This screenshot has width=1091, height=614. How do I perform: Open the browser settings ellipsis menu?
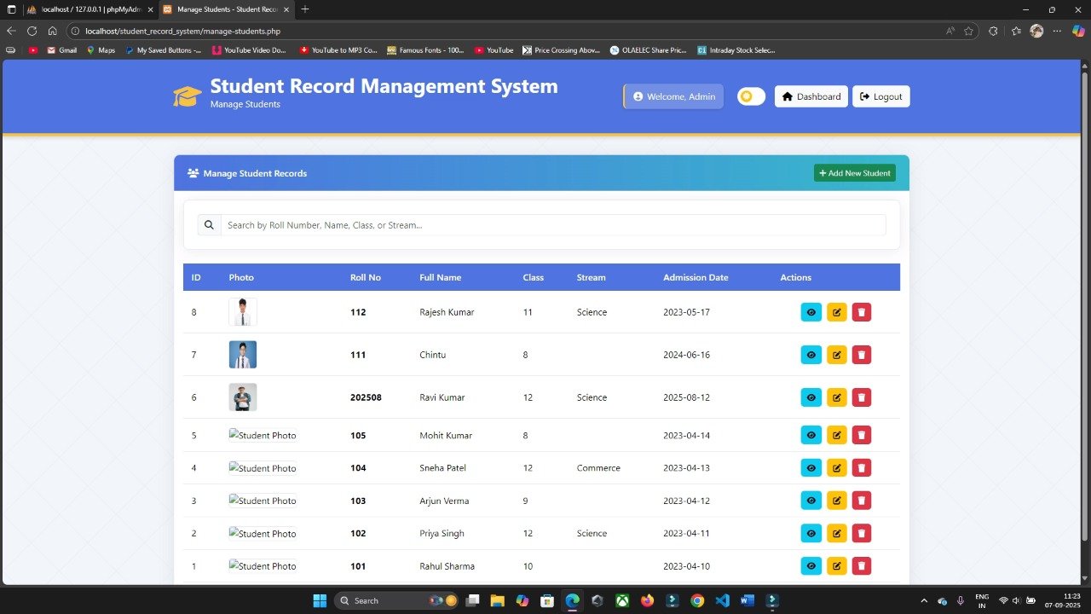(1057, 31)
